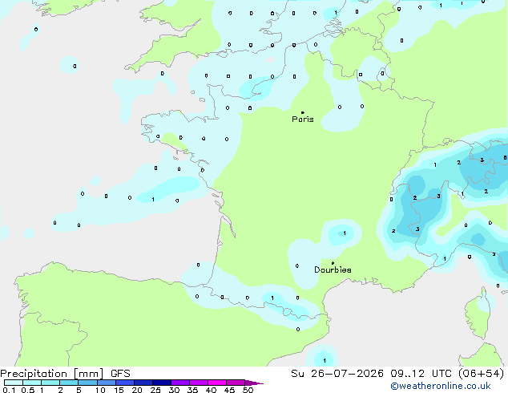This screenshot has width=508, height=393.
Task: Click the black dot marking Dourbies
Action: coord(333,263)
